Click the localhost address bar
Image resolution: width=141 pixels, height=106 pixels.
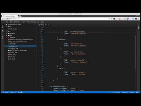[x=59, y=19]
